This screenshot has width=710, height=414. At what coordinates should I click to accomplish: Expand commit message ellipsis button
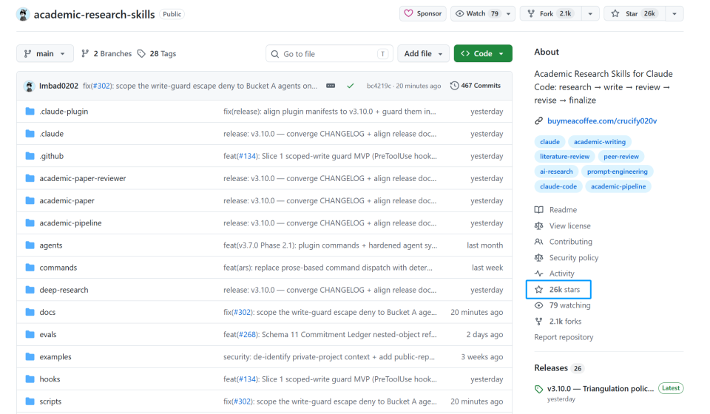click(331, 86)
